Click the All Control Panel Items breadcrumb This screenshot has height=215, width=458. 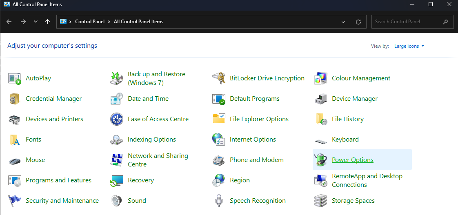138,22
